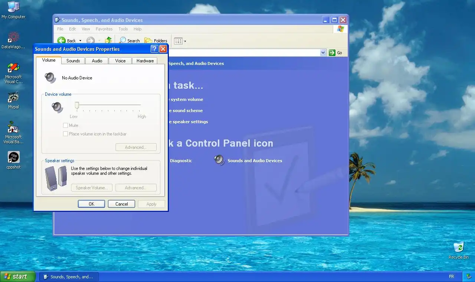Open the View menu
Screen dimensions: 475x282
pos(86,29)
